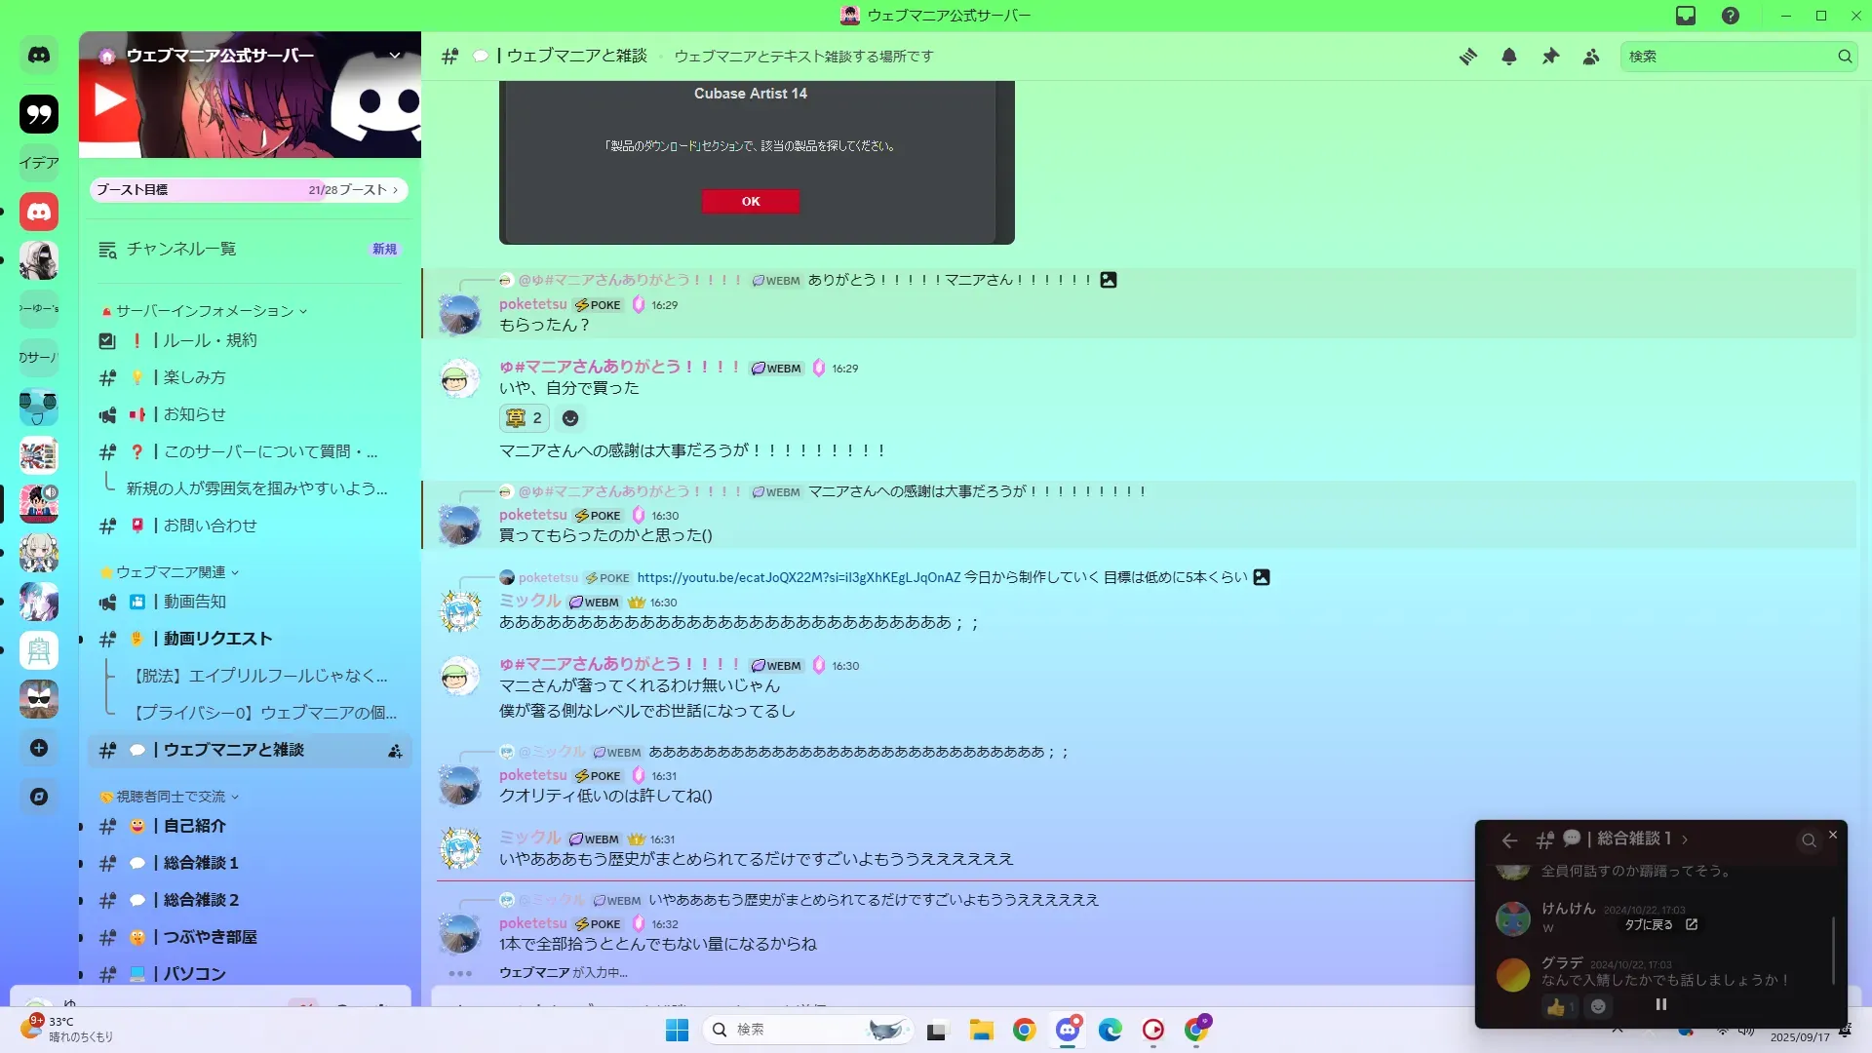The image size is (1872, 1053).
Task: Open the youtu.be link in reply
Action: tap(799, 578)
